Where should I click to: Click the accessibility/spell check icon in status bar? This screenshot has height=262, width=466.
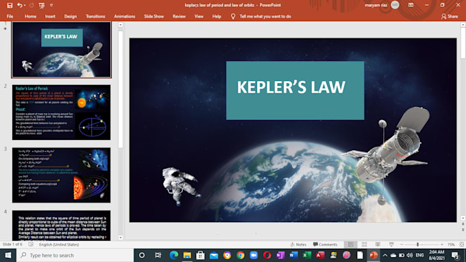click(31, 244)
